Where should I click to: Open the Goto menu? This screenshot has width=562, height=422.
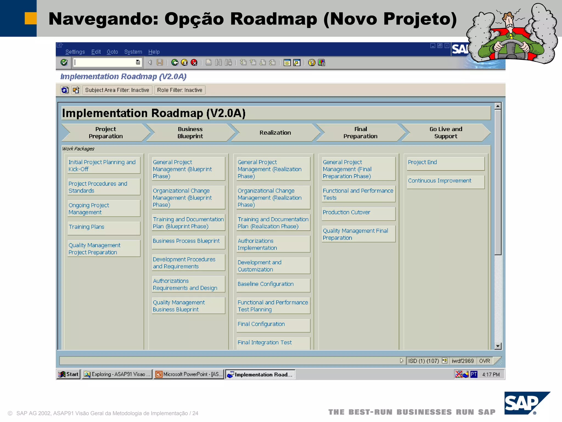coord(112,52)
